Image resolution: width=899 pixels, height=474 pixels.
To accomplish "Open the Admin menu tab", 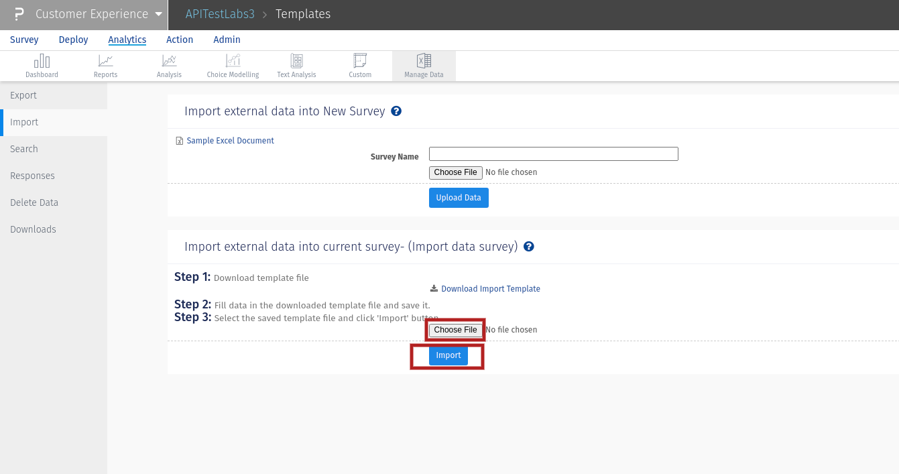I will [227, 40].
